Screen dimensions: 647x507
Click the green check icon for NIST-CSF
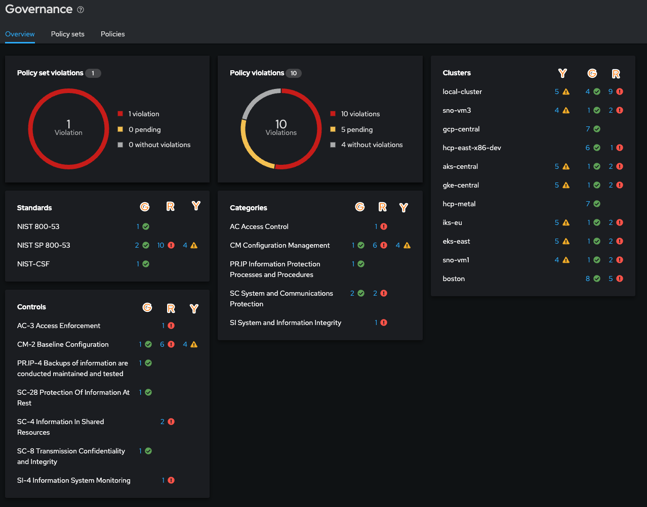click(x=146, y=264)
